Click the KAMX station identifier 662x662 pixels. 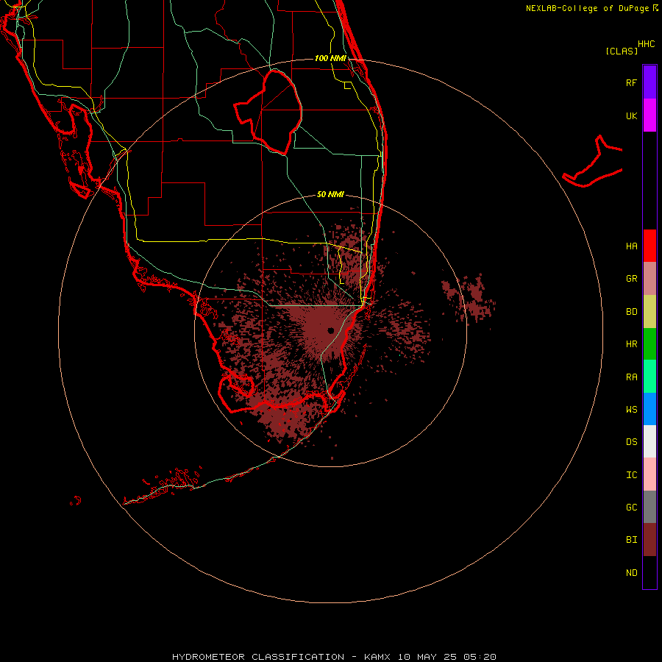(377, 657)
